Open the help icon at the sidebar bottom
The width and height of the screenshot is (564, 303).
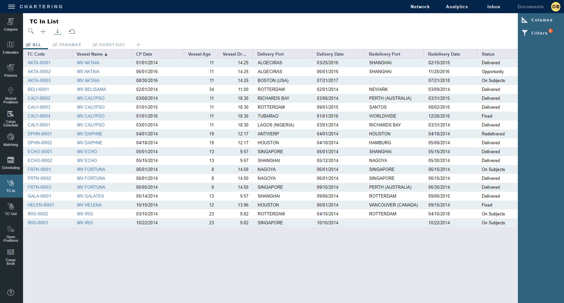[x=11, y=292]
